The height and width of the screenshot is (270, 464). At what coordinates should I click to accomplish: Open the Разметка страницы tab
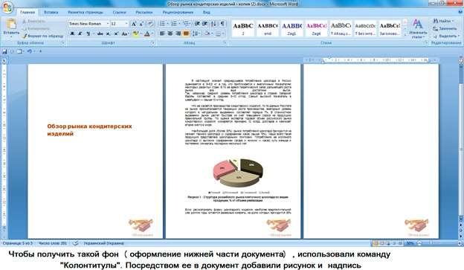click(x=86, y=13)
